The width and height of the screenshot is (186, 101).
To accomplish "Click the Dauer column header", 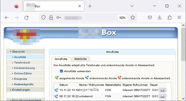I will (x=154, y=85).
